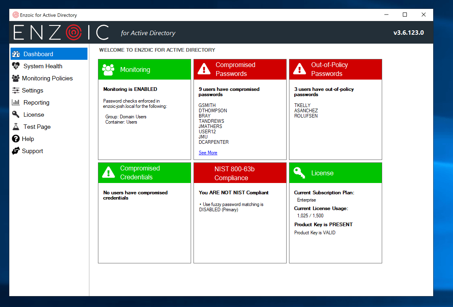Select the green Monitoring tile header

(144, 69)
